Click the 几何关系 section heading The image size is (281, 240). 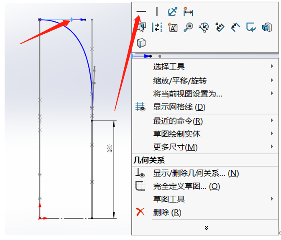click(149, 160)
